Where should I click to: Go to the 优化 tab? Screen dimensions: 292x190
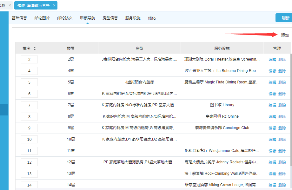point(152,18)
